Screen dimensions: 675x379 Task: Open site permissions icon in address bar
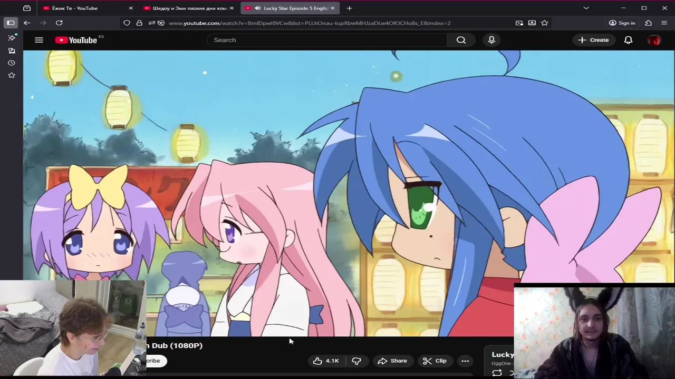[x=151, y=23]
